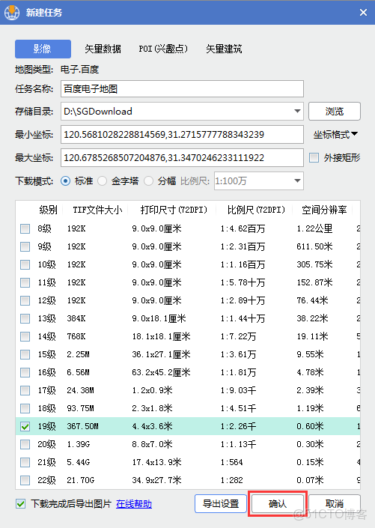This screenshot has height=528, width=375.
Task: Click the 最小坐标 input field
Action: pos(182,135)
